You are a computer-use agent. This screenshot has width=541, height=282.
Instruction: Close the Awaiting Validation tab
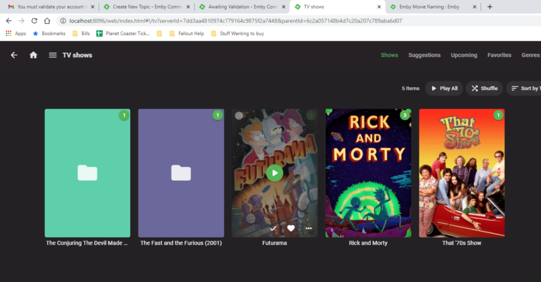click(283, 7)
